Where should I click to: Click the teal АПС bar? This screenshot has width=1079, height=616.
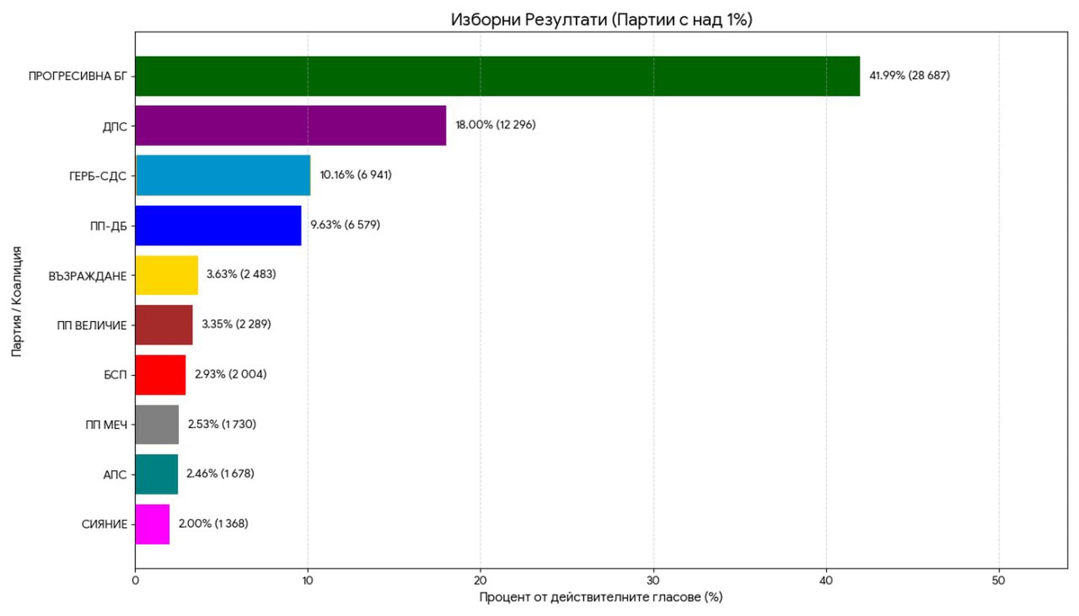click(156, 474)
